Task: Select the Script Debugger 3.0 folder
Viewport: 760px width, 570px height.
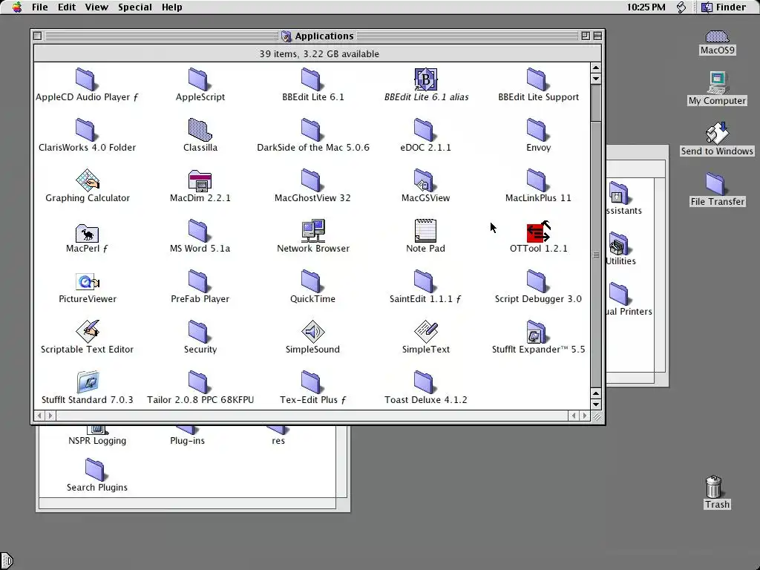Action: (x=536, y=281)
